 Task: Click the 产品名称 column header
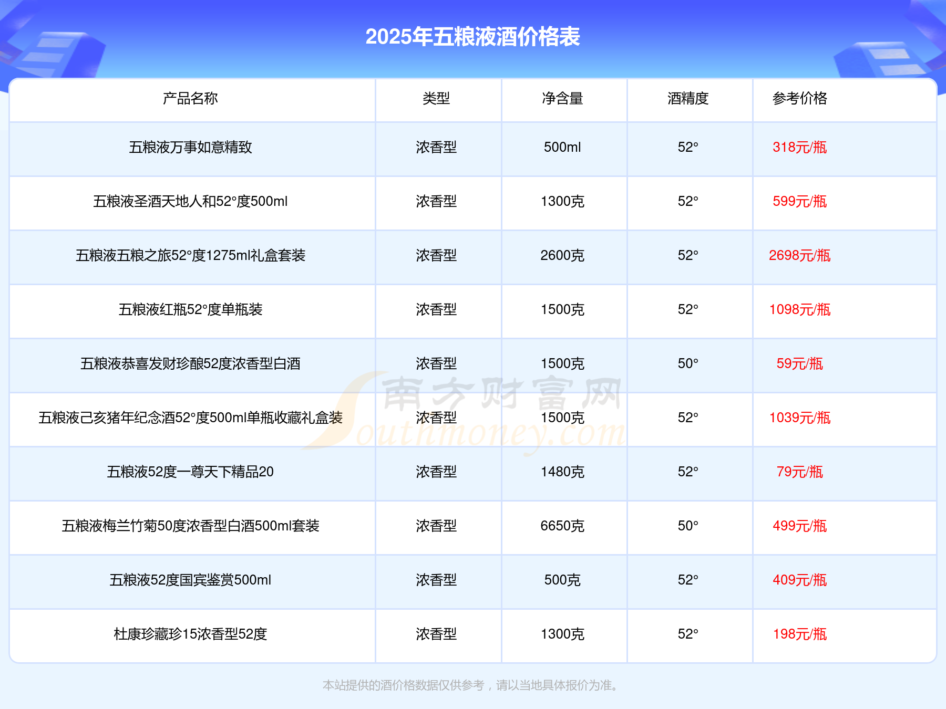coord(190,98)
